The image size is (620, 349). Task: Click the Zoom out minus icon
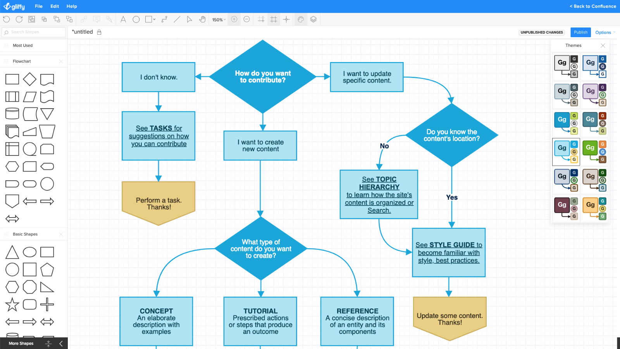pyautogui.click(x=246, y=19)
